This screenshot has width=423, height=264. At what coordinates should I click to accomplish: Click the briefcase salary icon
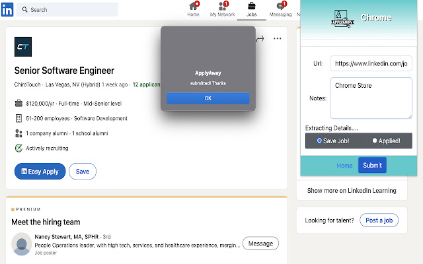(x=19, y=103)
